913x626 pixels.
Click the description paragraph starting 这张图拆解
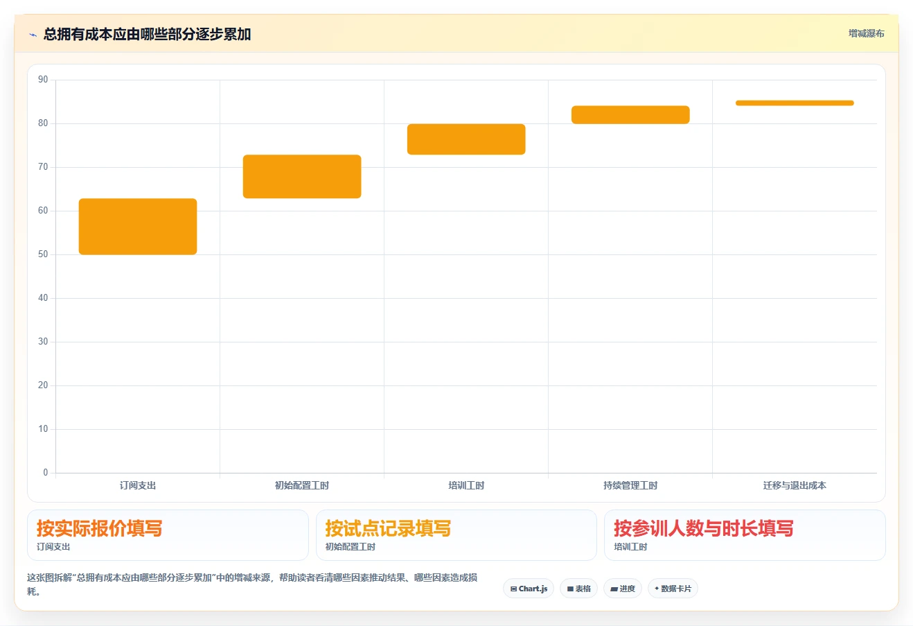click(x=252, y=584)
